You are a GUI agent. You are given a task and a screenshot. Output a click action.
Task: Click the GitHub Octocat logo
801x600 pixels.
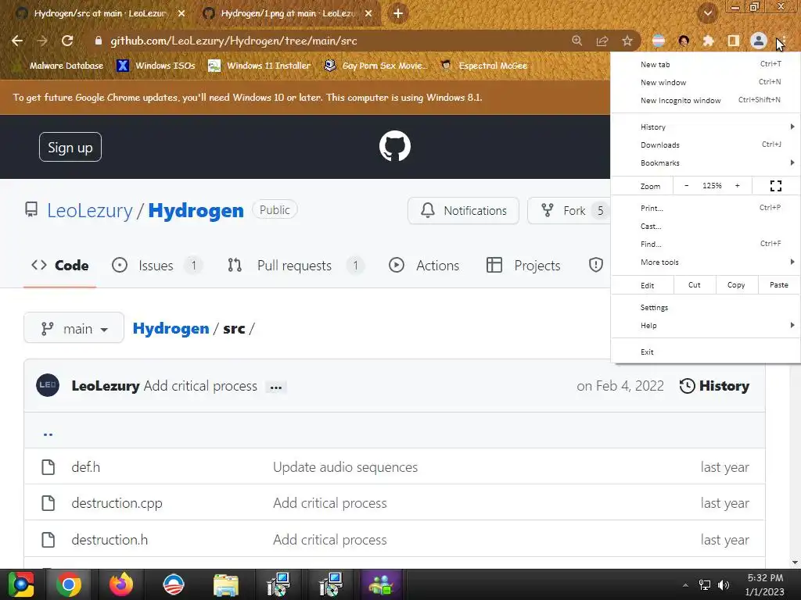395,146
